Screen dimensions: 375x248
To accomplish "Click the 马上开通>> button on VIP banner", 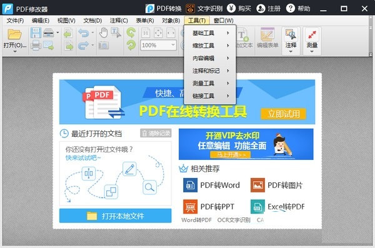I will click(x=231, y=155).
